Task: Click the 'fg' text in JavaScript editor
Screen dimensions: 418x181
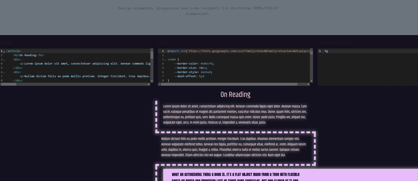Action: pos(326,51)
